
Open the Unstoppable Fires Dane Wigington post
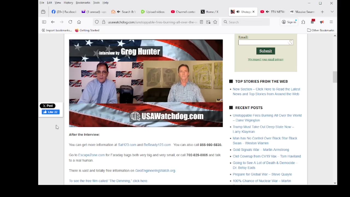click(x=267, y=118)
